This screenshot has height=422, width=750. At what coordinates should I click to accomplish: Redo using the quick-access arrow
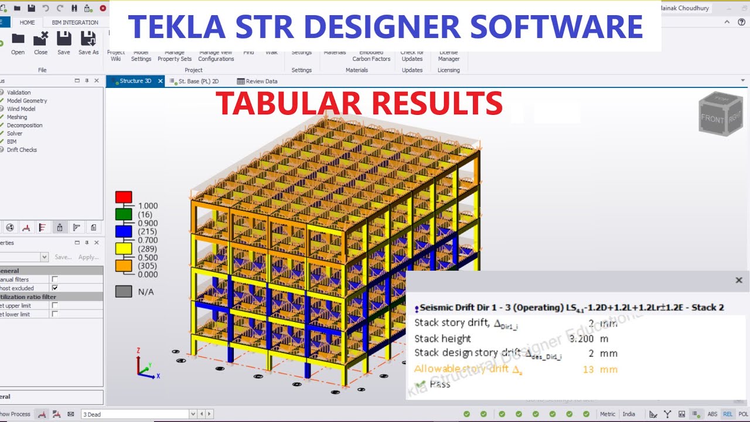60,8
